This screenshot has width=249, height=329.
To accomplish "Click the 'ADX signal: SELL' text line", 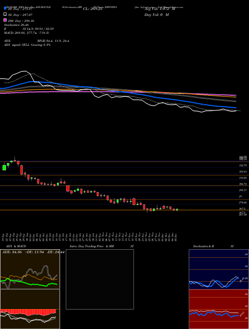I will [27, 45].
